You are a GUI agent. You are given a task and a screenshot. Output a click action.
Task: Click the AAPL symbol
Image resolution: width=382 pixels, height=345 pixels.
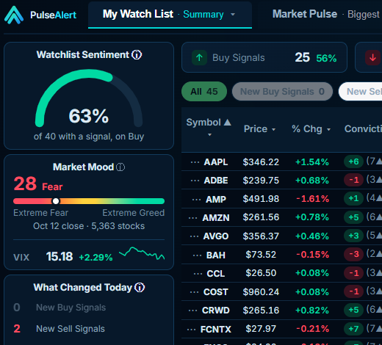coord(216,162)
